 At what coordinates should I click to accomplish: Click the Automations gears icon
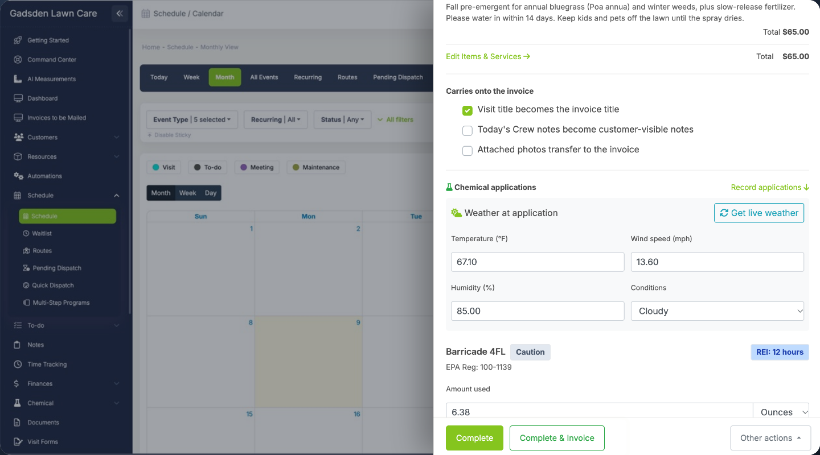(x=18, y=176)
